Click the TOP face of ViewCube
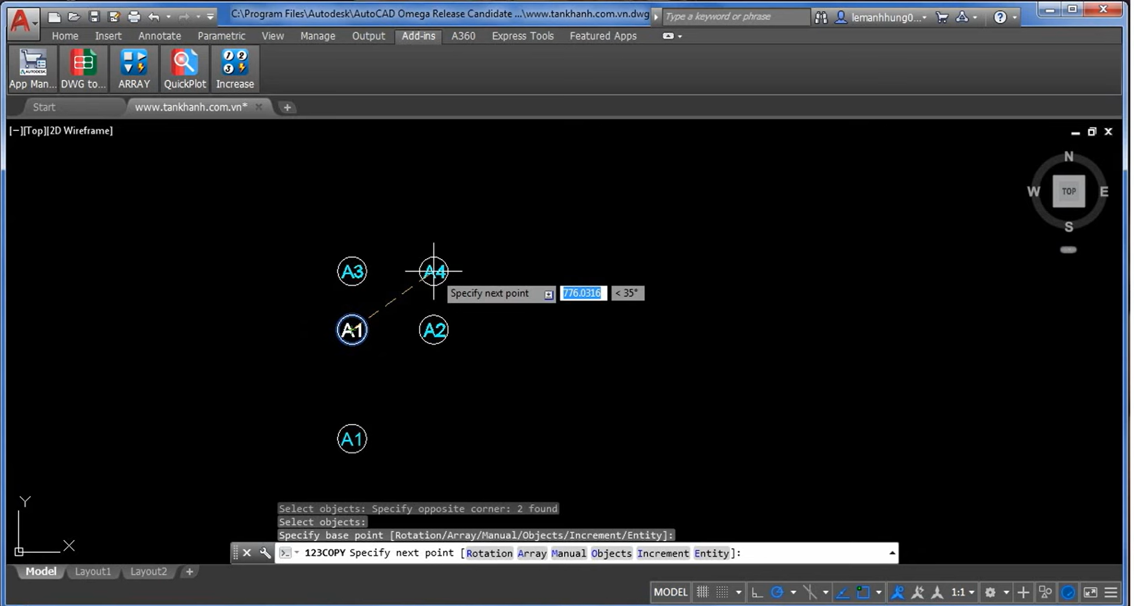The height and width of the screenshot is (606, 1134). [x=1068, y=191]
